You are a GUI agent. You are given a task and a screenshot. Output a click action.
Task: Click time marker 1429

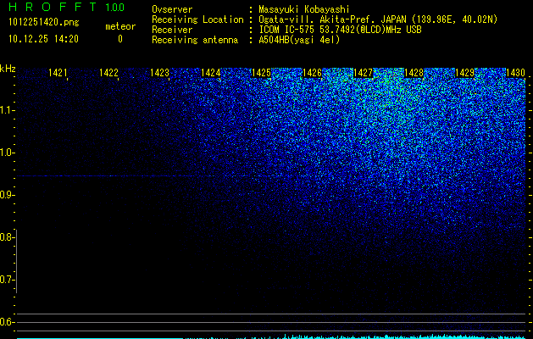464,73
